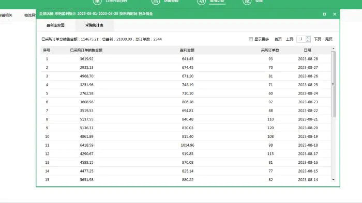Maximize the 采购盈利统计 dialog
Viewport: 362px width, 203px height.
tap(324, 14)
